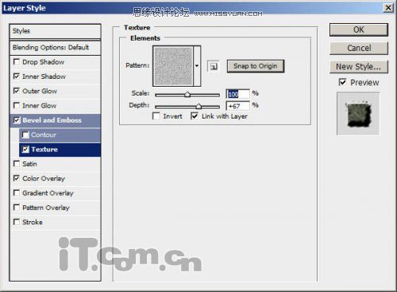Click the New Style... button

tap(359, 67)
